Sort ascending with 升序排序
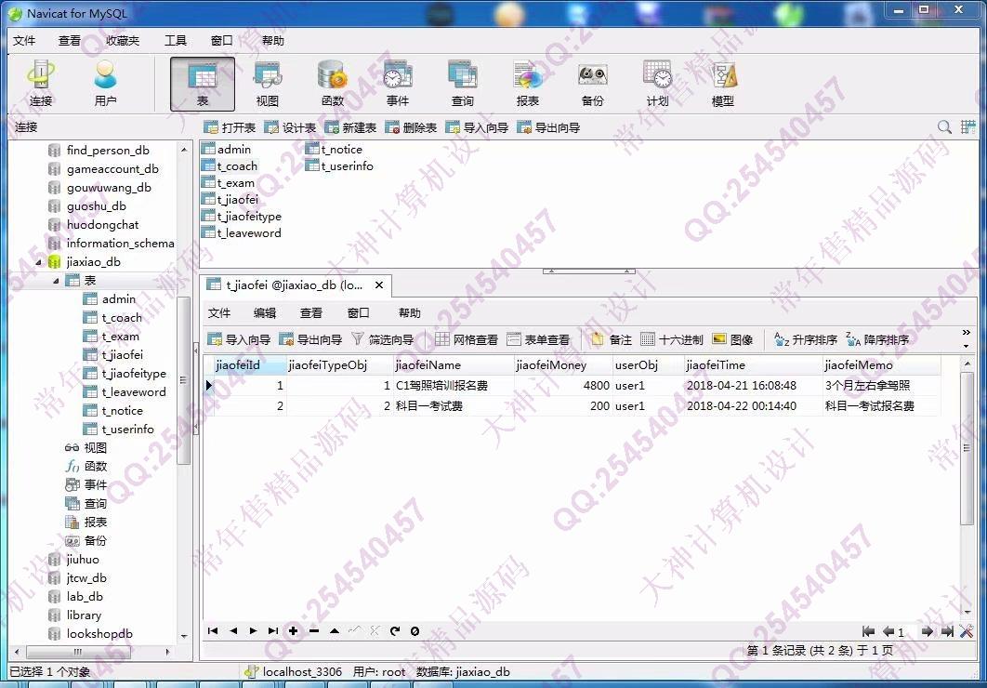This screenshot has height=688, width=987. click(806, 339)
